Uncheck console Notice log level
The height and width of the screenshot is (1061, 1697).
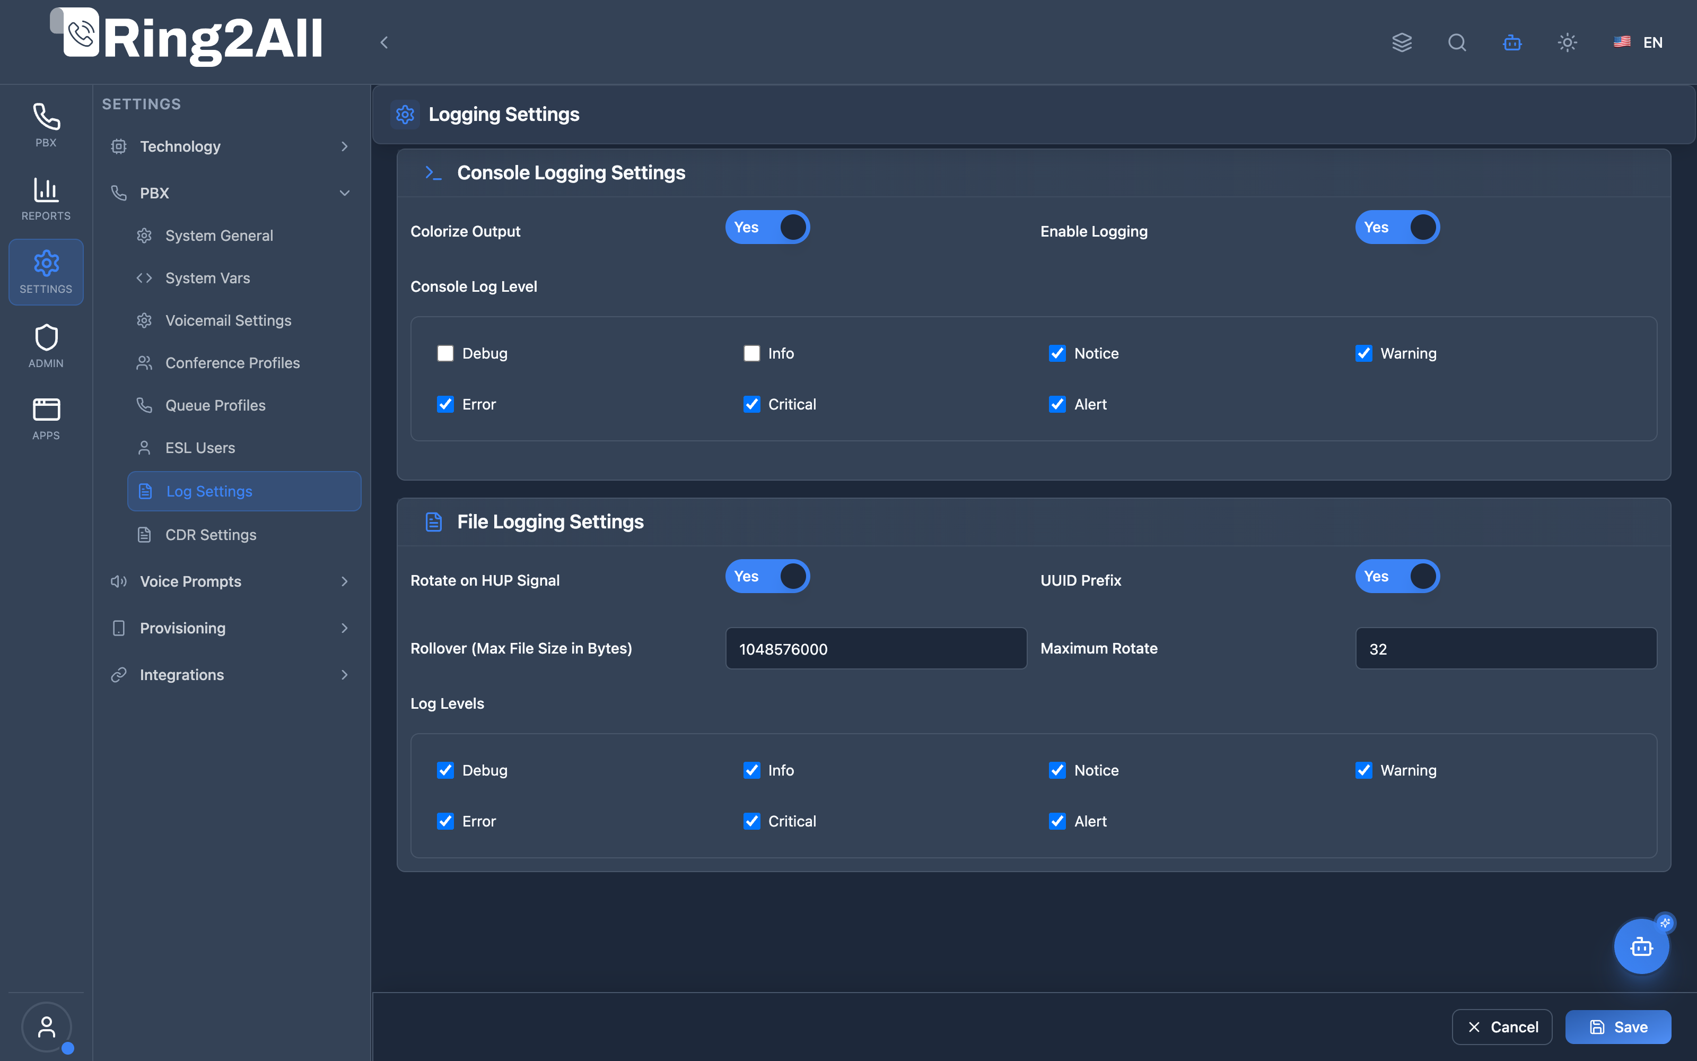coord(1057,353)
